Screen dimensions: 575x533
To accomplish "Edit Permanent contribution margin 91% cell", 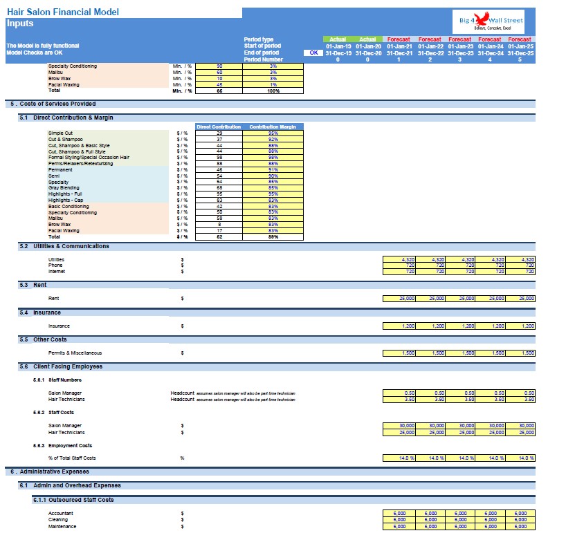I will (273, 170).
